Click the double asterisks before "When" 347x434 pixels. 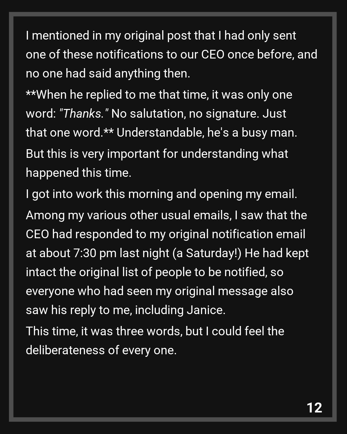(x=31, y=95)
